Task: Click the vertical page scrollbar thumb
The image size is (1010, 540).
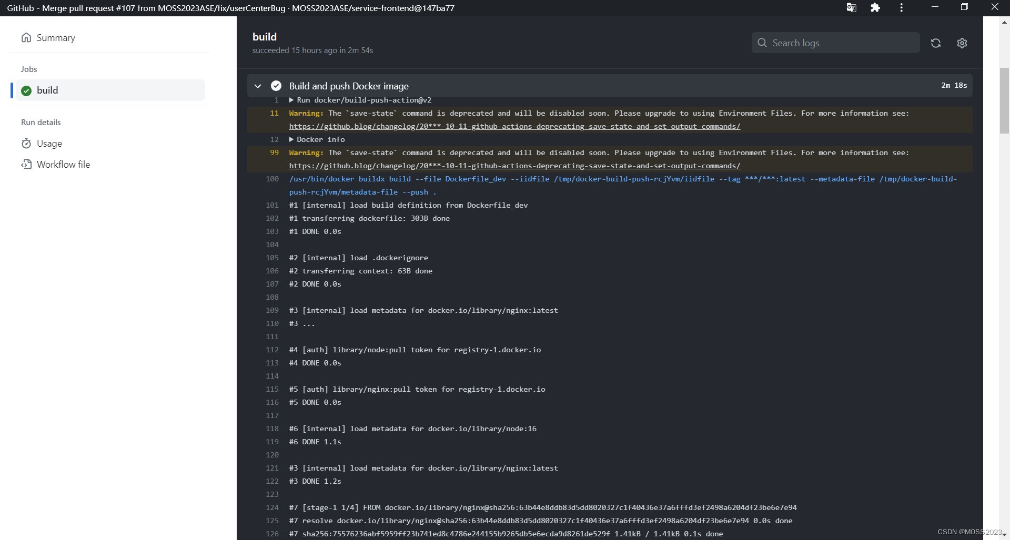Action: pyautogui.click(x=1004, y=101)
